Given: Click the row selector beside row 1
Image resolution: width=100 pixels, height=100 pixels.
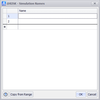Looking at the screenshot, I should (x=5, y=16).
